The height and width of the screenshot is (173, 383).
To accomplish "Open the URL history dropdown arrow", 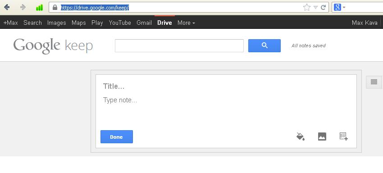I will [x=315, y=8].
